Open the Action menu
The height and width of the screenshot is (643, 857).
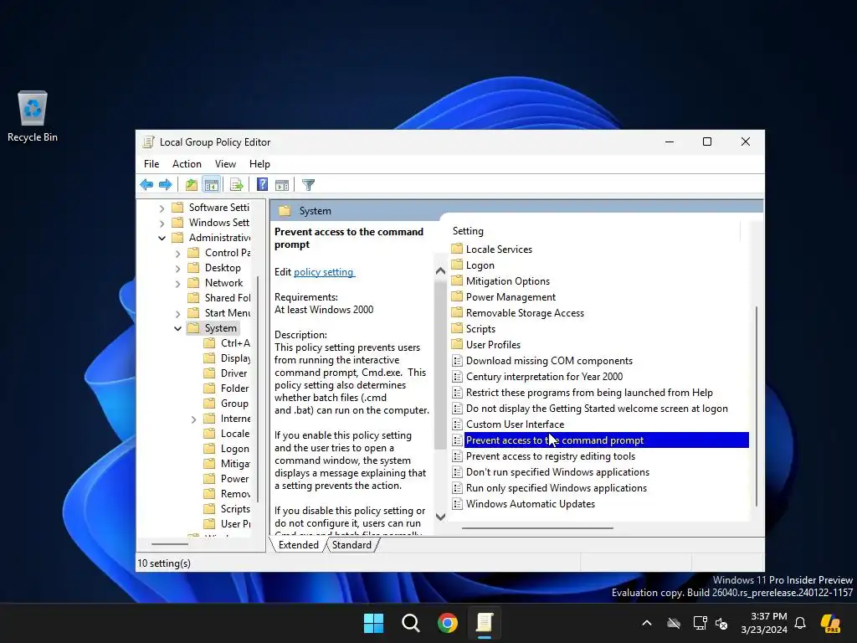pyautogui.click(x=187, y=164)
